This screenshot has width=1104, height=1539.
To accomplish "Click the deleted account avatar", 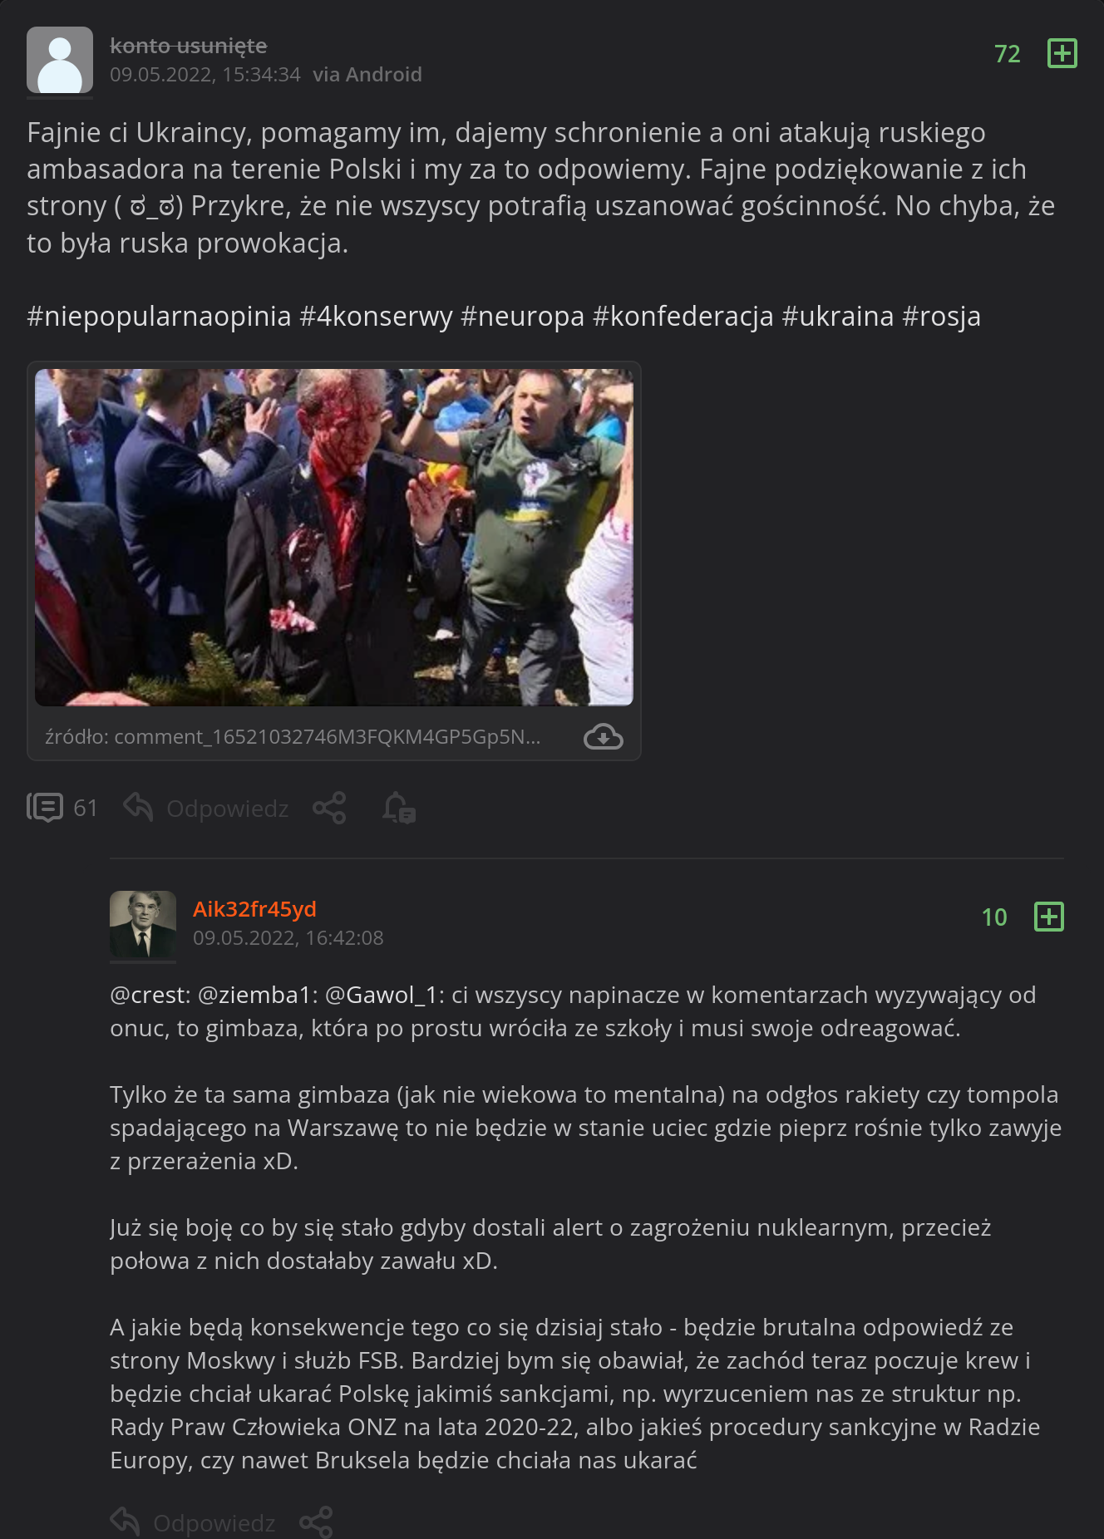I will click(x=60, y=60).
